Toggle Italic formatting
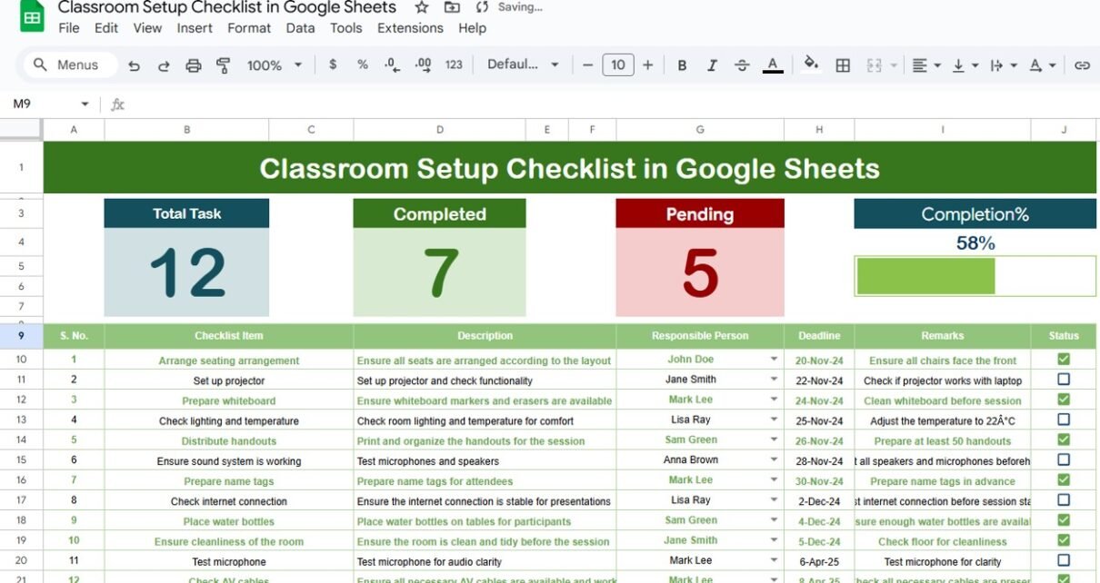 coord(712,65)
